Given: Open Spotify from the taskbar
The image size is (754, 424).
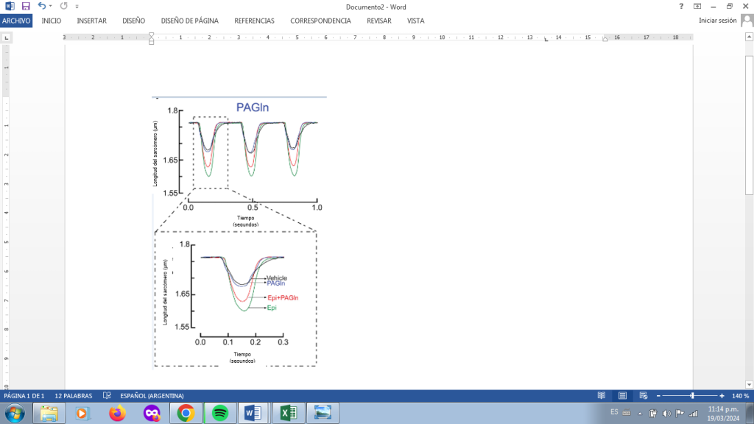Looking at the screenshot, I should click(x=219, y=413).
